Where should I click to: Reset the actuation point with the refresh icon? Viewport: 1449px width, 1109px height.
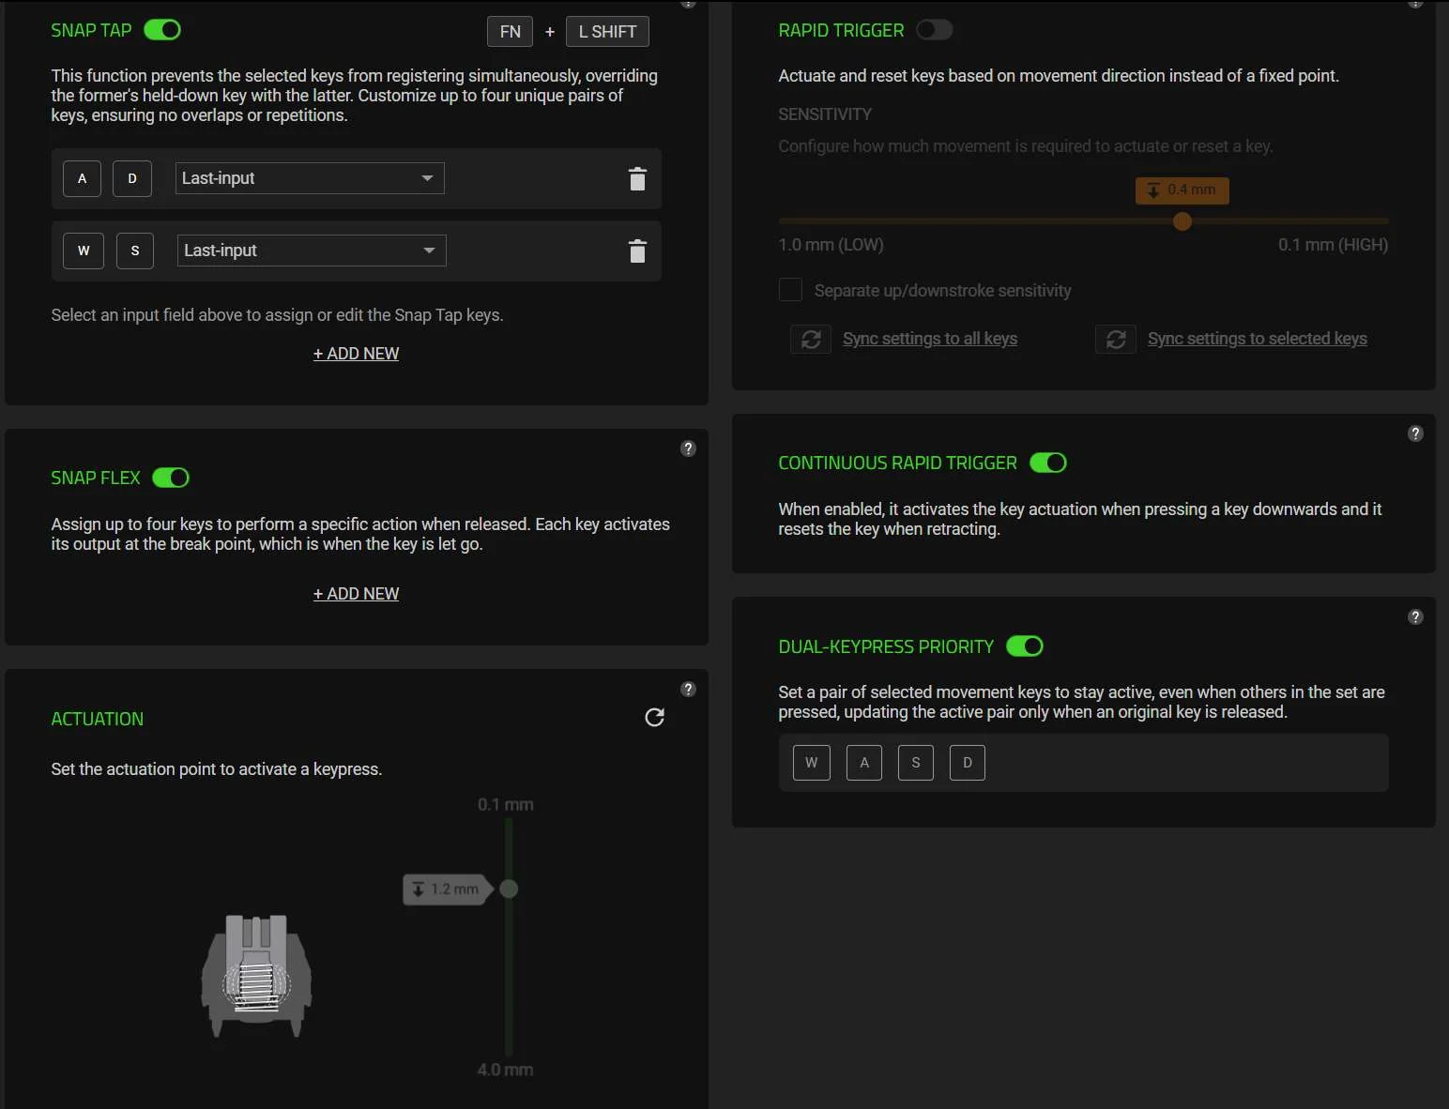655,718
